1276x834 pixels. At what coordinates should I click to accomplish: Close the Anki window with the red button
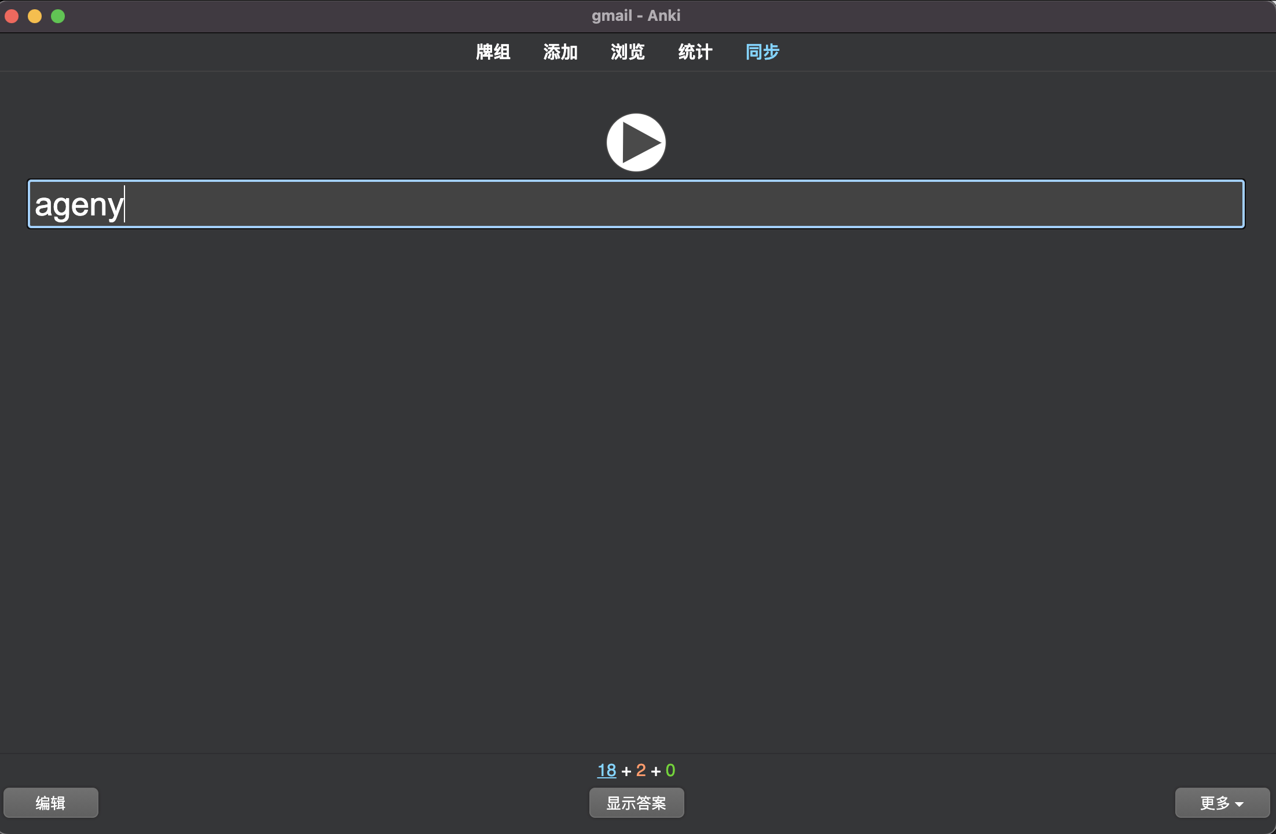[x=12, y=16]
